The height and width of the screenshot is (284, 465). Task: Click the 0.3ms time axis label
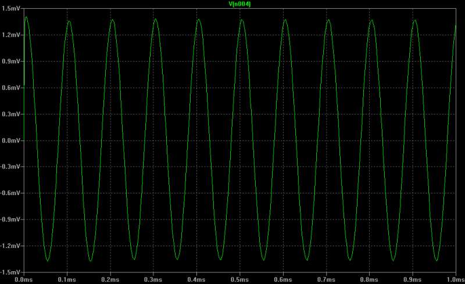(x=153, y=279)
